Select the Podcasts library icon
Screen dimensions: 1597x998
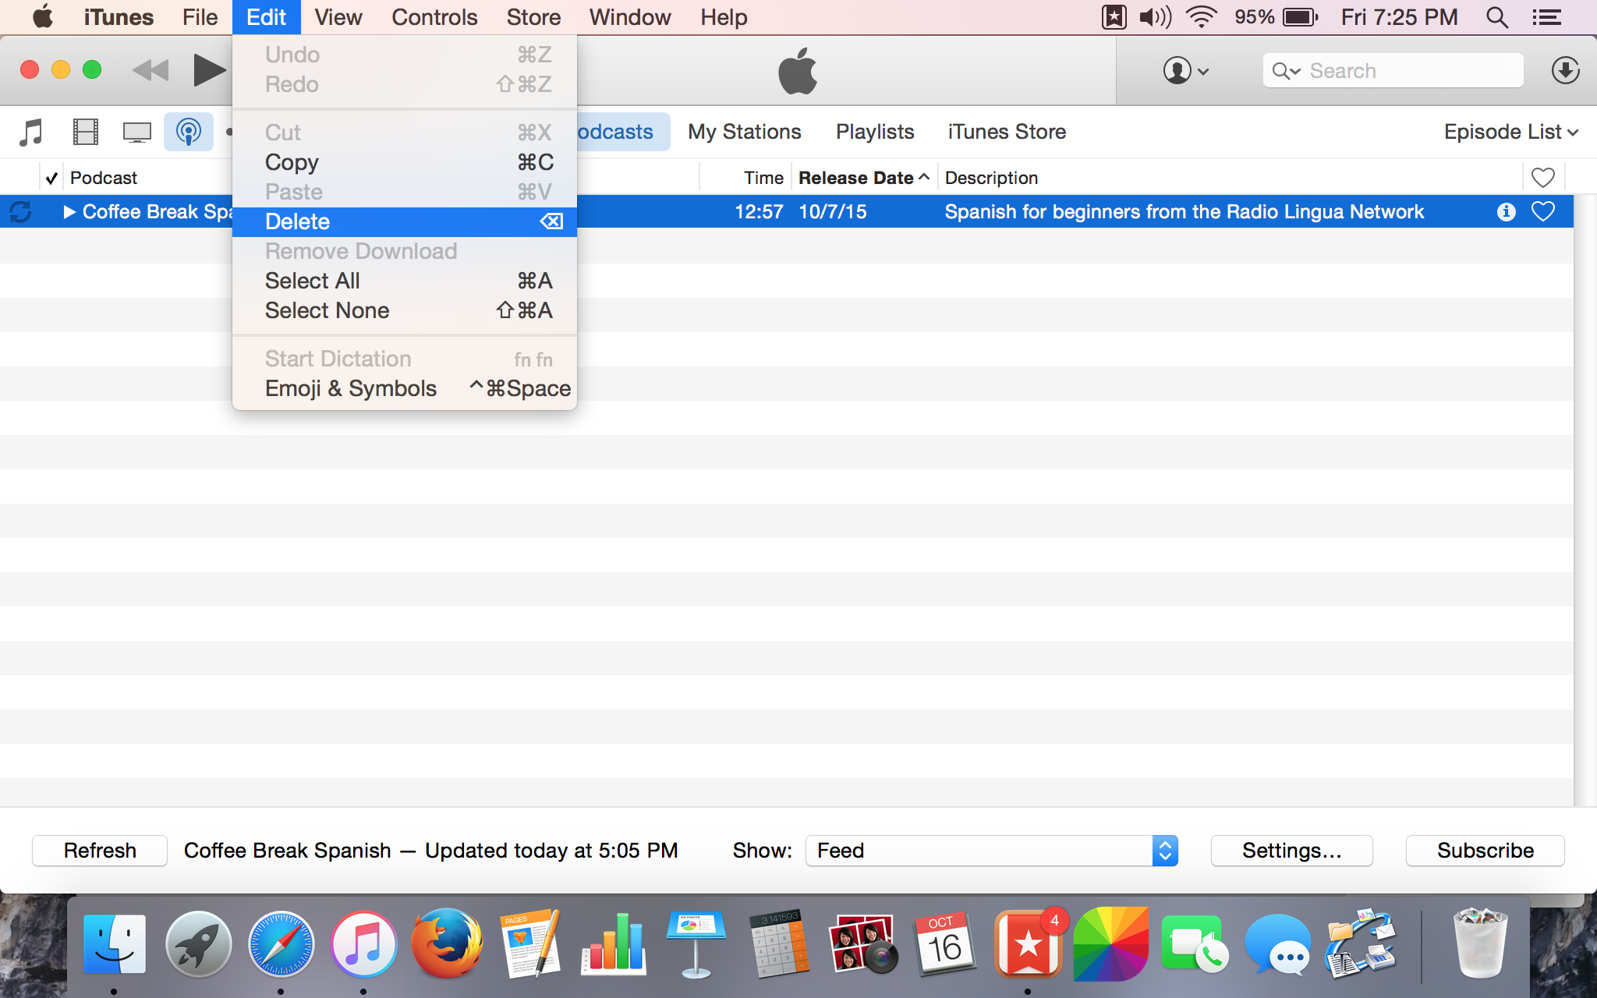(188, 132)
